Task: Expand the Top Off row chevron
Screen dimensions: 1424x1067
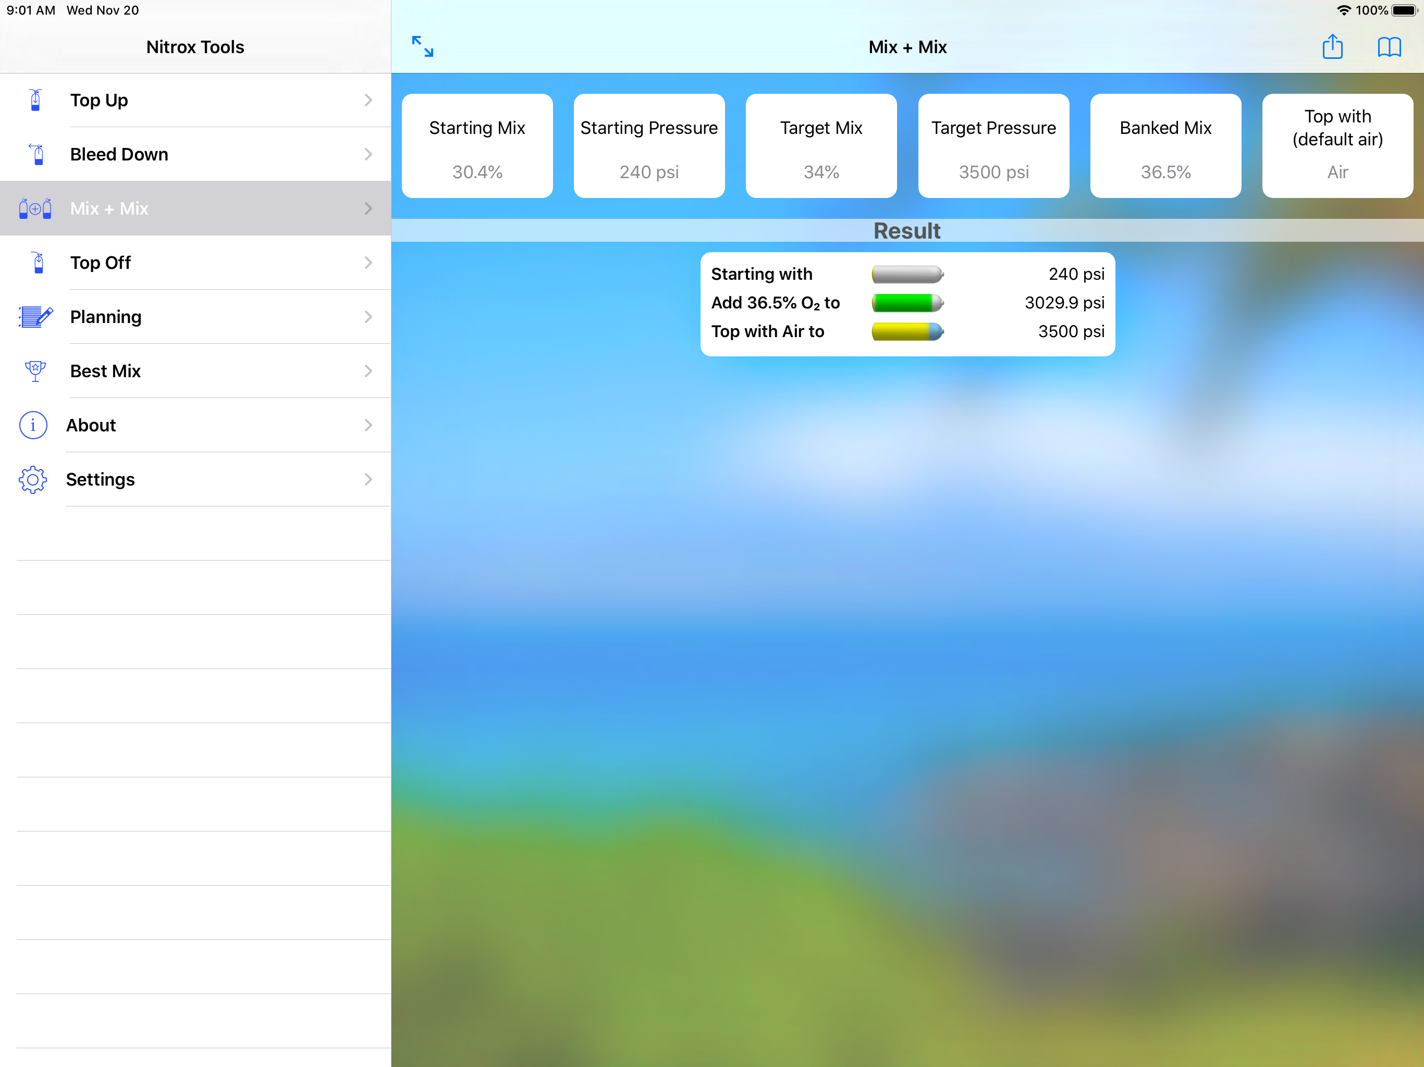Action: 368,263
